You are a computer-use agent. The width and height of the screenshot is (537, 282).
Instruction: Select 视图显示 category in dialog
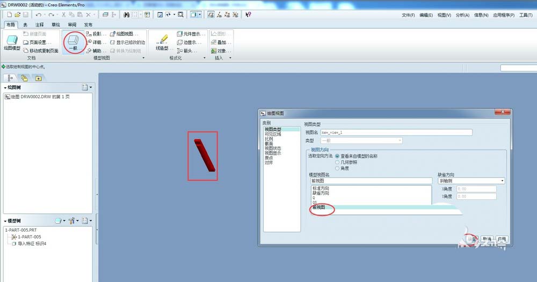click(273, 153)
